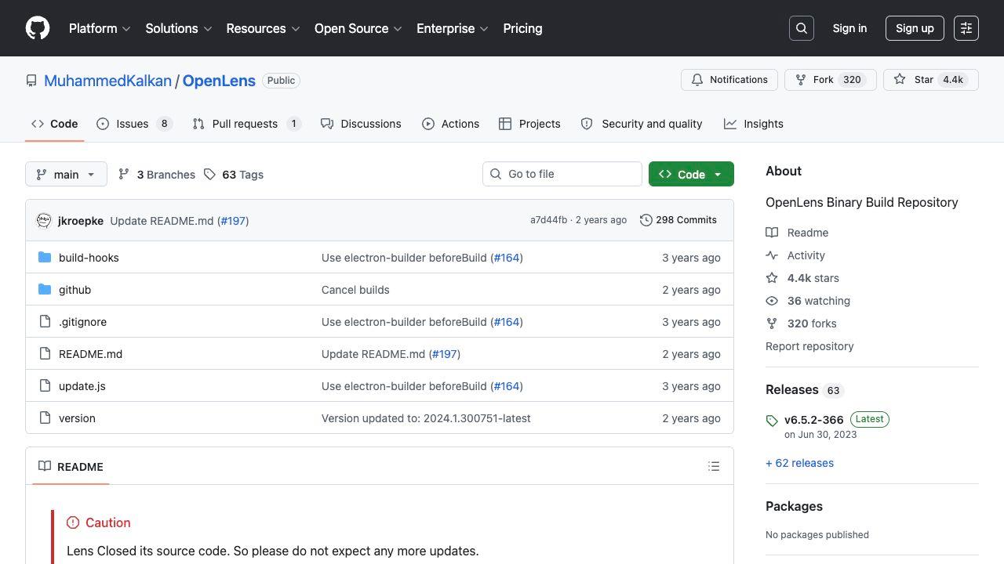Switch to the Projects tab

click(529, 124)
